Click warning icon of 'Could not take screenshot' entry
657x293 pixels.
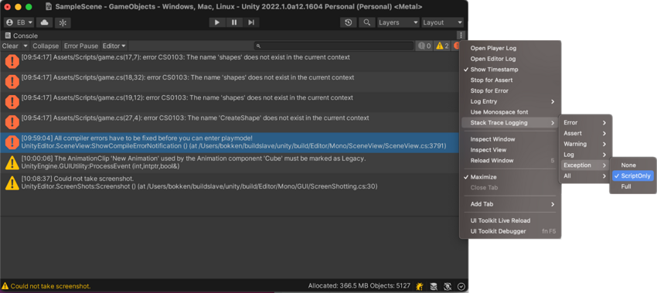(x=12, y=182)
